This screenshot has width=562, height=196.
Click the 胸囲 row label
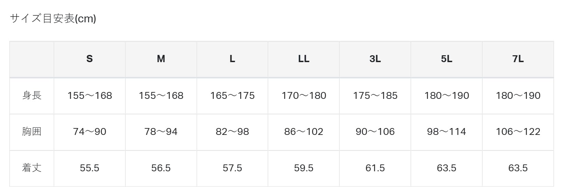[32, 132]
